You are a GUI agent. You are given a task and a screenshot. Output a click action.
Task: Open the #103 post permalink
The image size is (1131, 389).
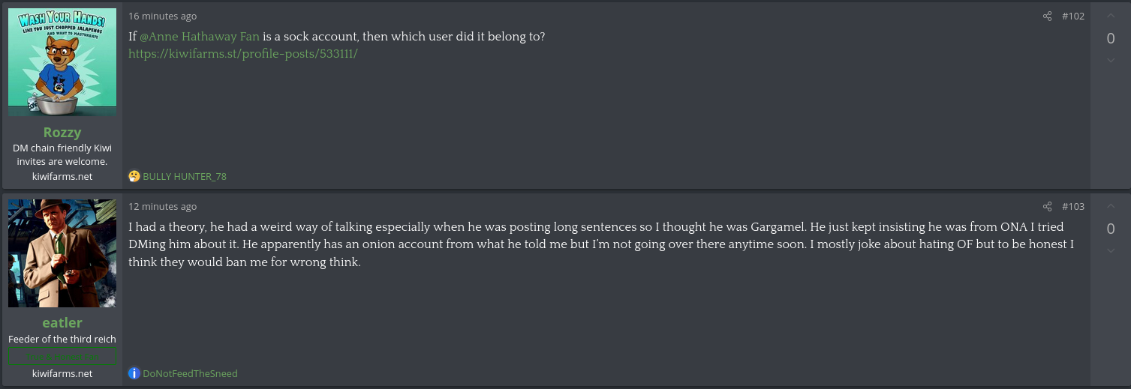[1073, 207]
